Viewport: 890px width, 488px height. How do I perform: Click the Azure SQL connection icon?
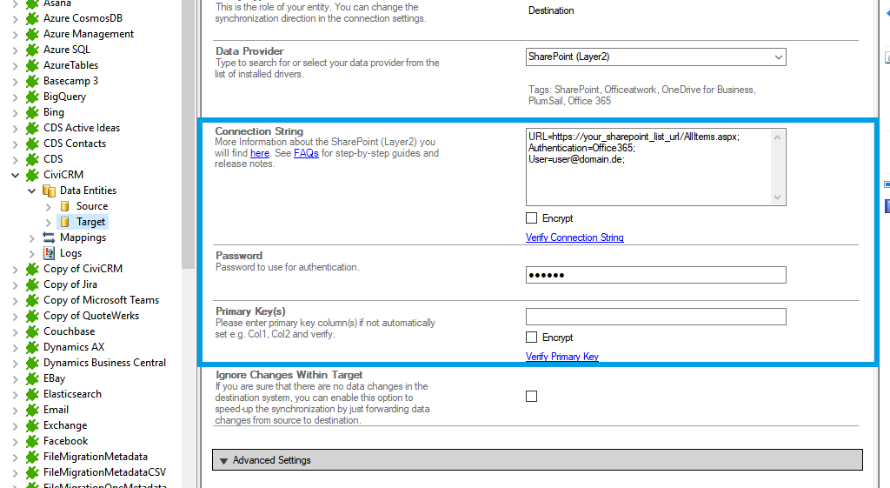click(32, 50)
